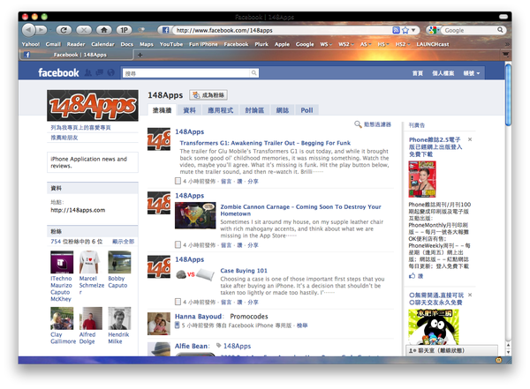Image resolution: width=530 pixels, height=389 pixels.
Task: Click the 148Apps logo banner image
Action: click(93, 105)
